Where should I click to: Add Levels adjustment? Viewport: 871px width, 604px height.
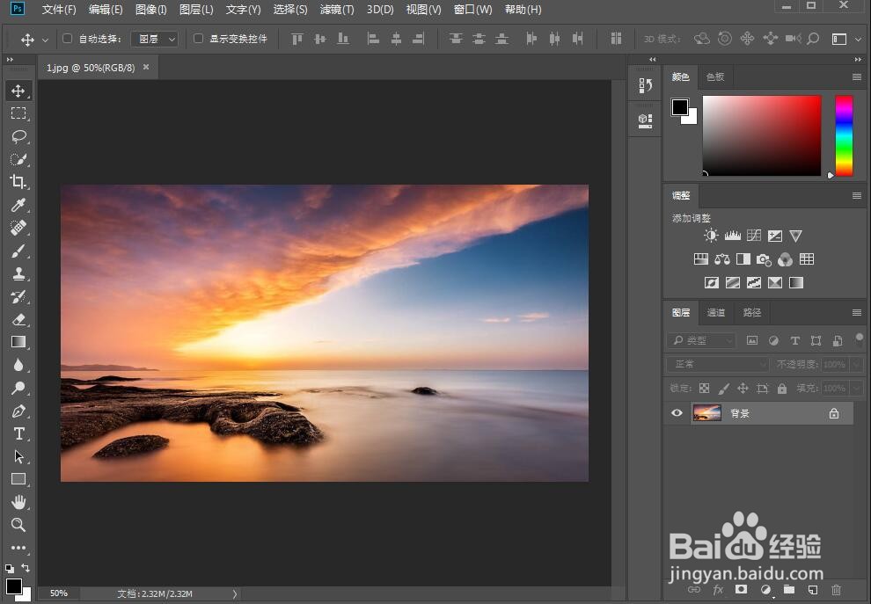pyautogui.click(x=733, y=236)
